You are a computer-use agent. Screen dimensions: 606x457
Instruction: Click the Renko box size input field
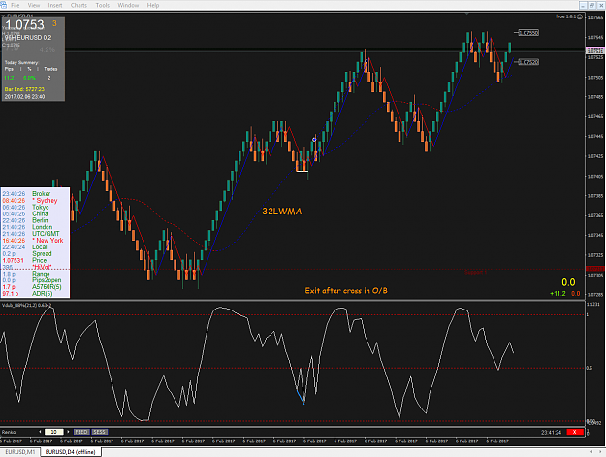click(x=54, y=432)
